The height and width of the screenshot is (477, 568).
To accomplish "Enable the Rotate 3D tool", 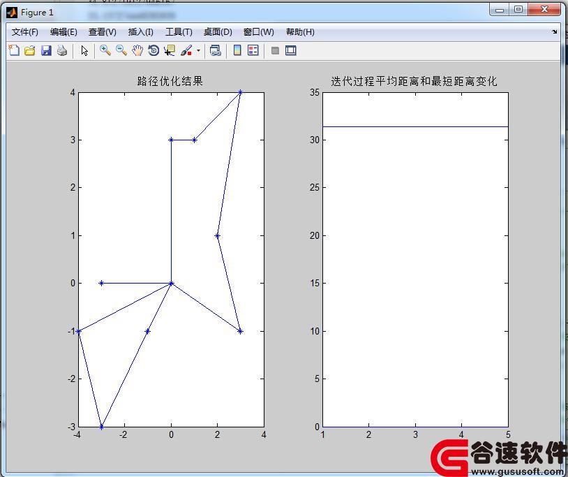I will pos(154,50).
